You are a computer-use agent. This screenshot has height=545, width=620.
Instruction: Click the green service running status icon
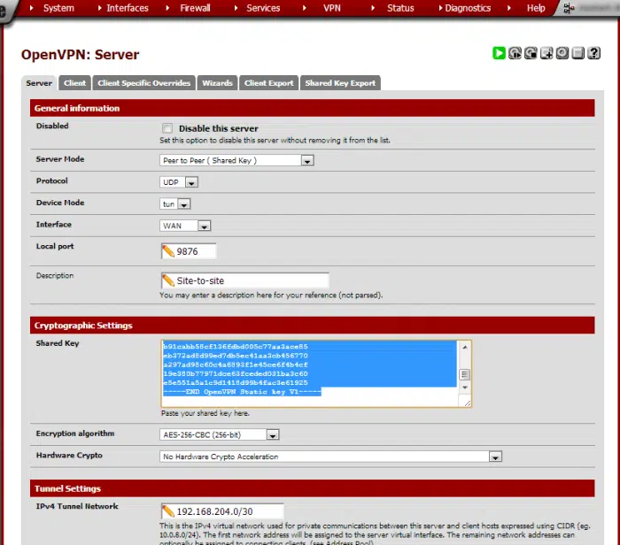coord(500,53)
